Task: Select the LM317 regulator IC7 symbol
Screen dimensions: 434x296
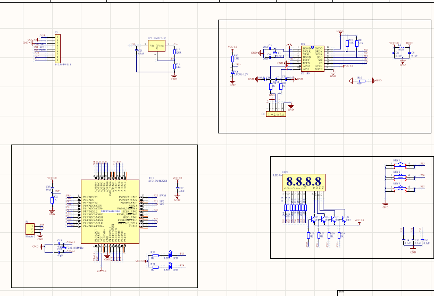Action: click(157, 46)
